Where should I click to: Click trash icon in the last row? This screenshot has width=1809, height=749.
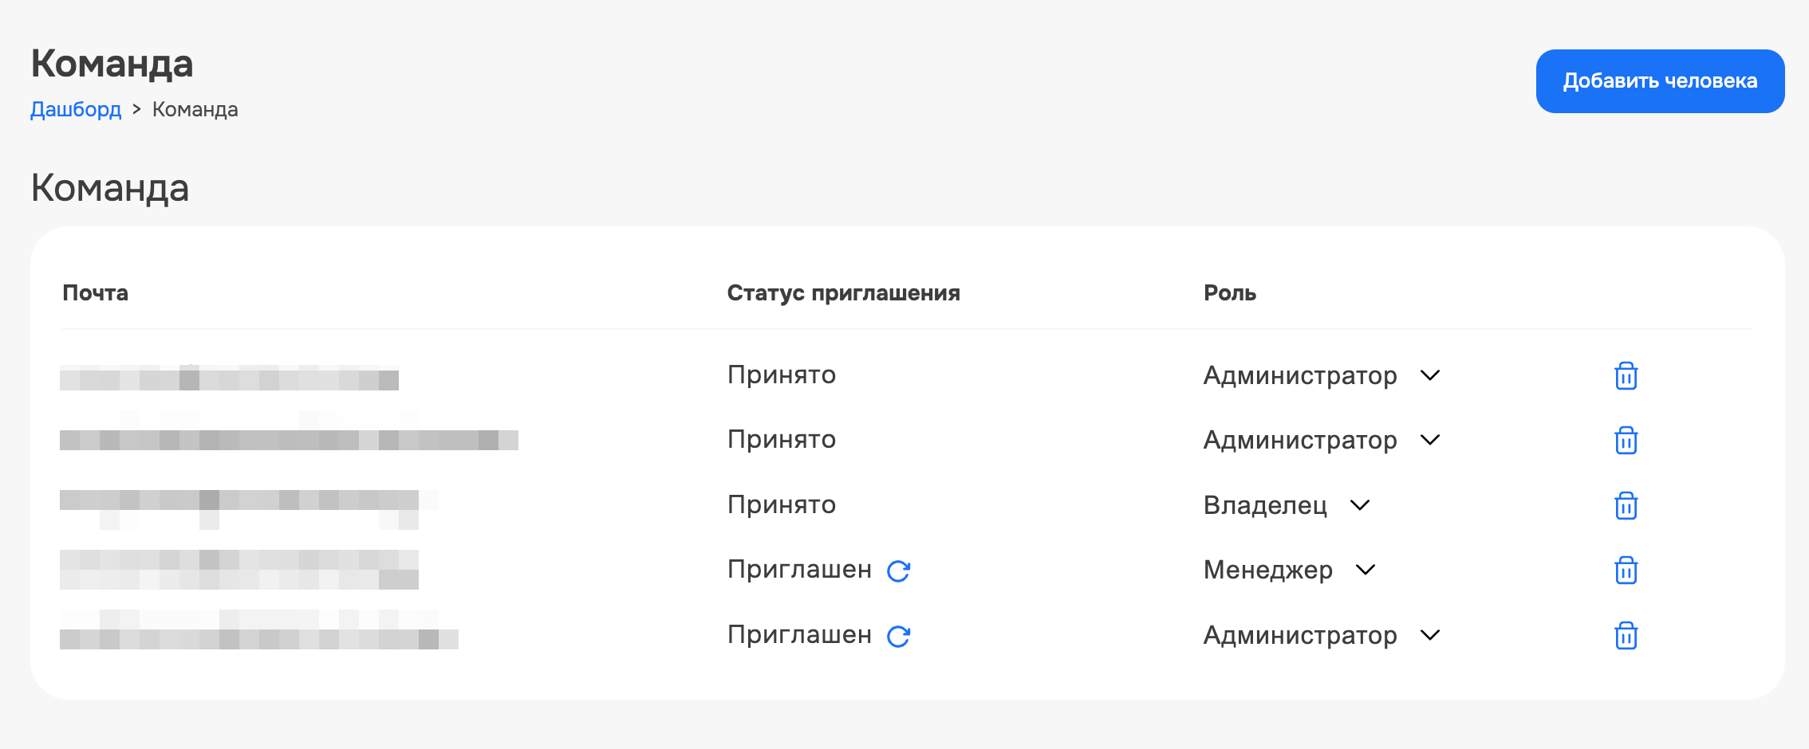(1626, 635)
